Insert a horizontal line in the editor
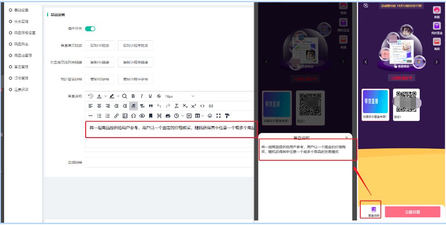Viewport: 446px width, 225px height. click(91, 116)
